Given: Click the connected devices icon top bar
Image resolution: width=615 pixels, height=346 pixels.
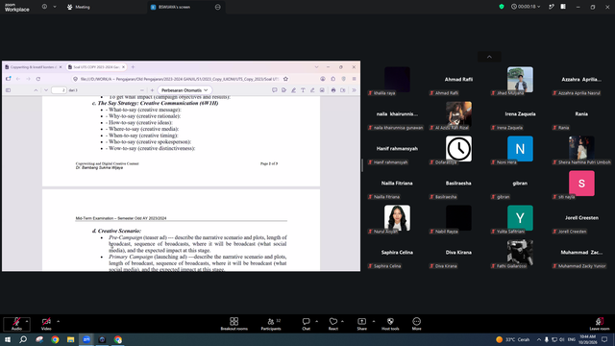Looking at the screenshot, I should pyautogui.click(x=551, y=7).
